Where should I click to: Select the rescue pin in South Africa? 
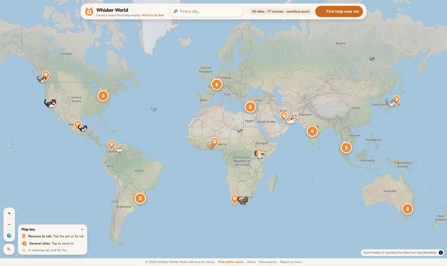click(235, 199)
